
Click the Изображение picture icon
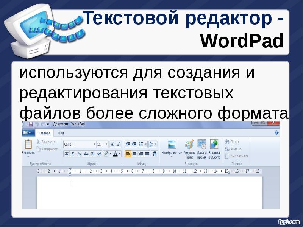click(172, 145)
